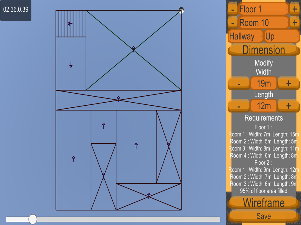Toggle Wireframe view mode

[x=264, y=202]
